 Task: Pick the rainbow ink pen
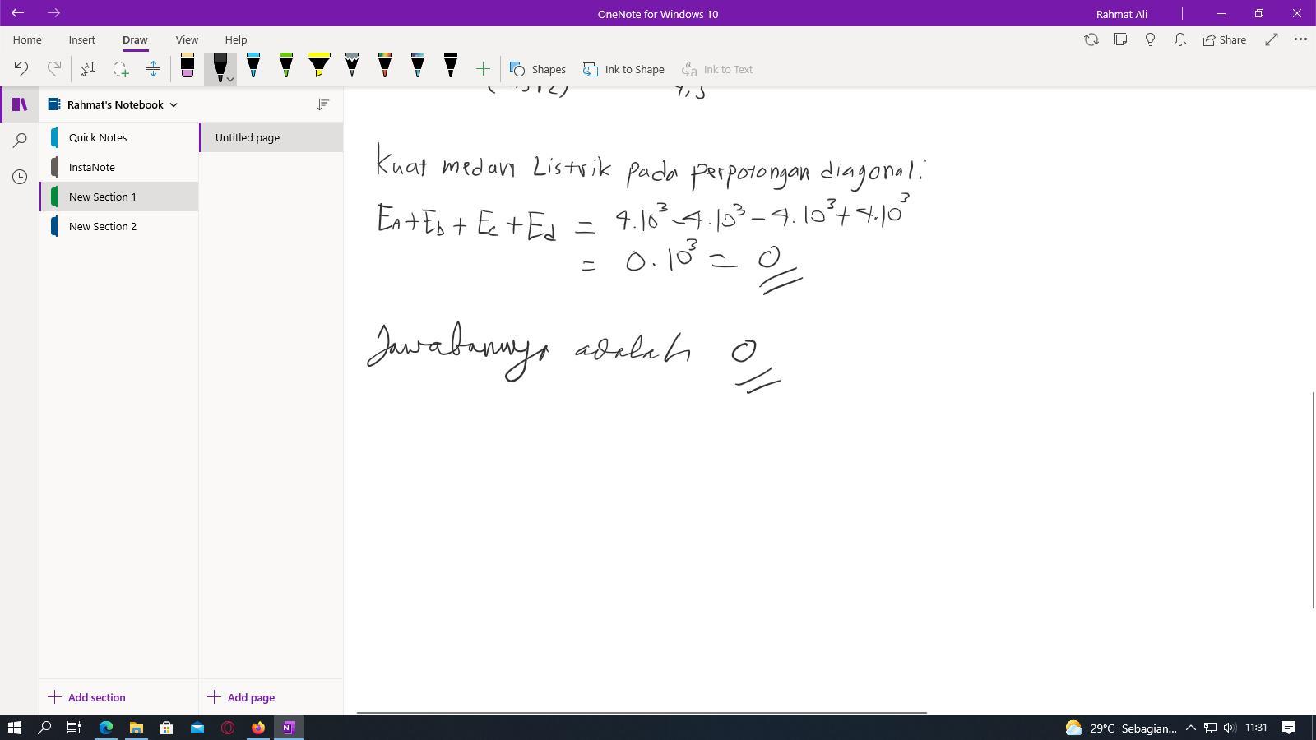385,66
